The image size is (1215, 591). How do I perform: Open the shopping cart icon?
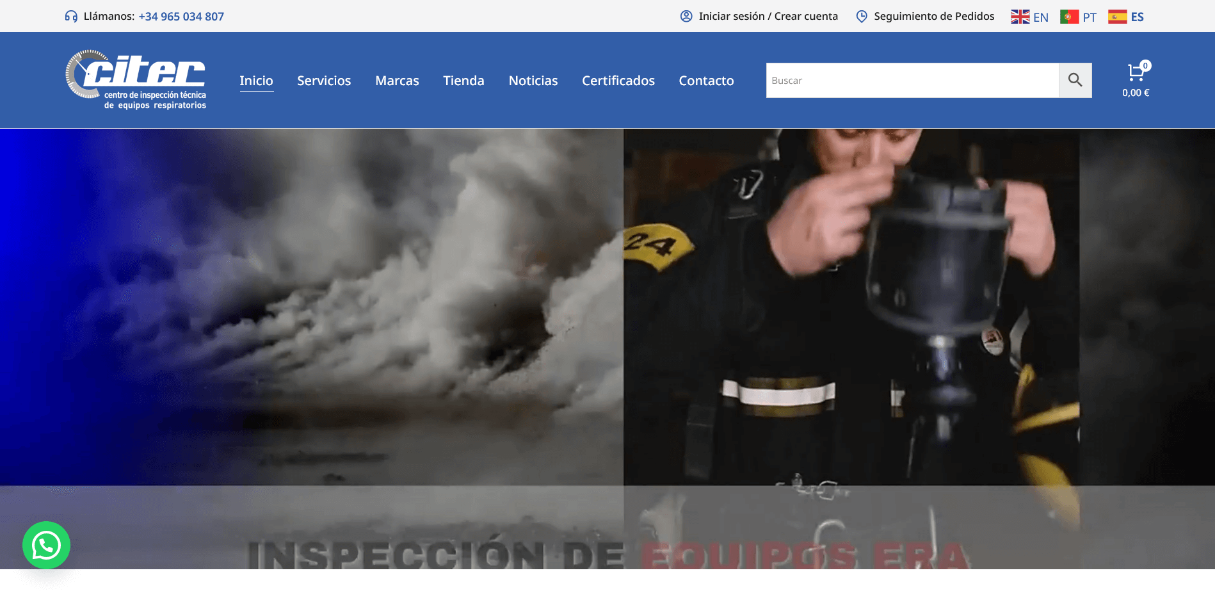click(1136, 71)
